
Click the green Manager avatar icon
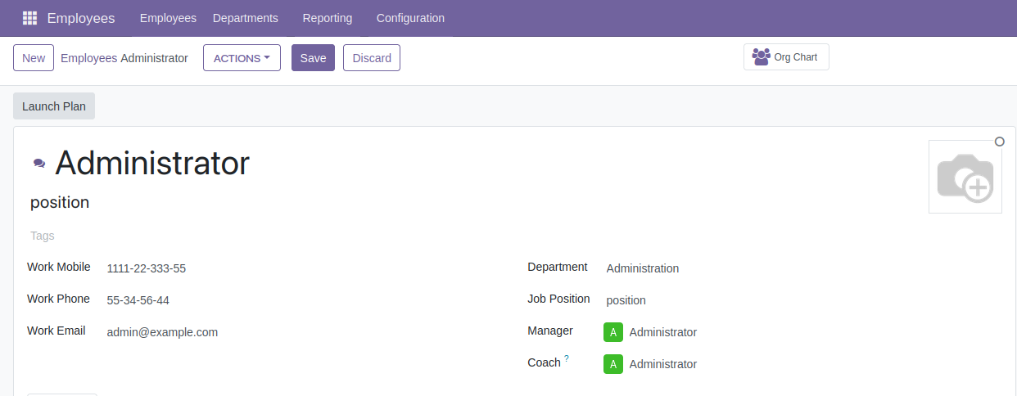pos(612,332)
